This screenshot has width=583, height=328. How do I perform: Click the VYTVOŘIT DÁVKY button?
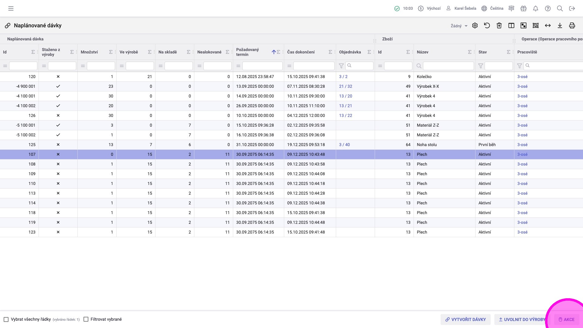click(465, 319)
